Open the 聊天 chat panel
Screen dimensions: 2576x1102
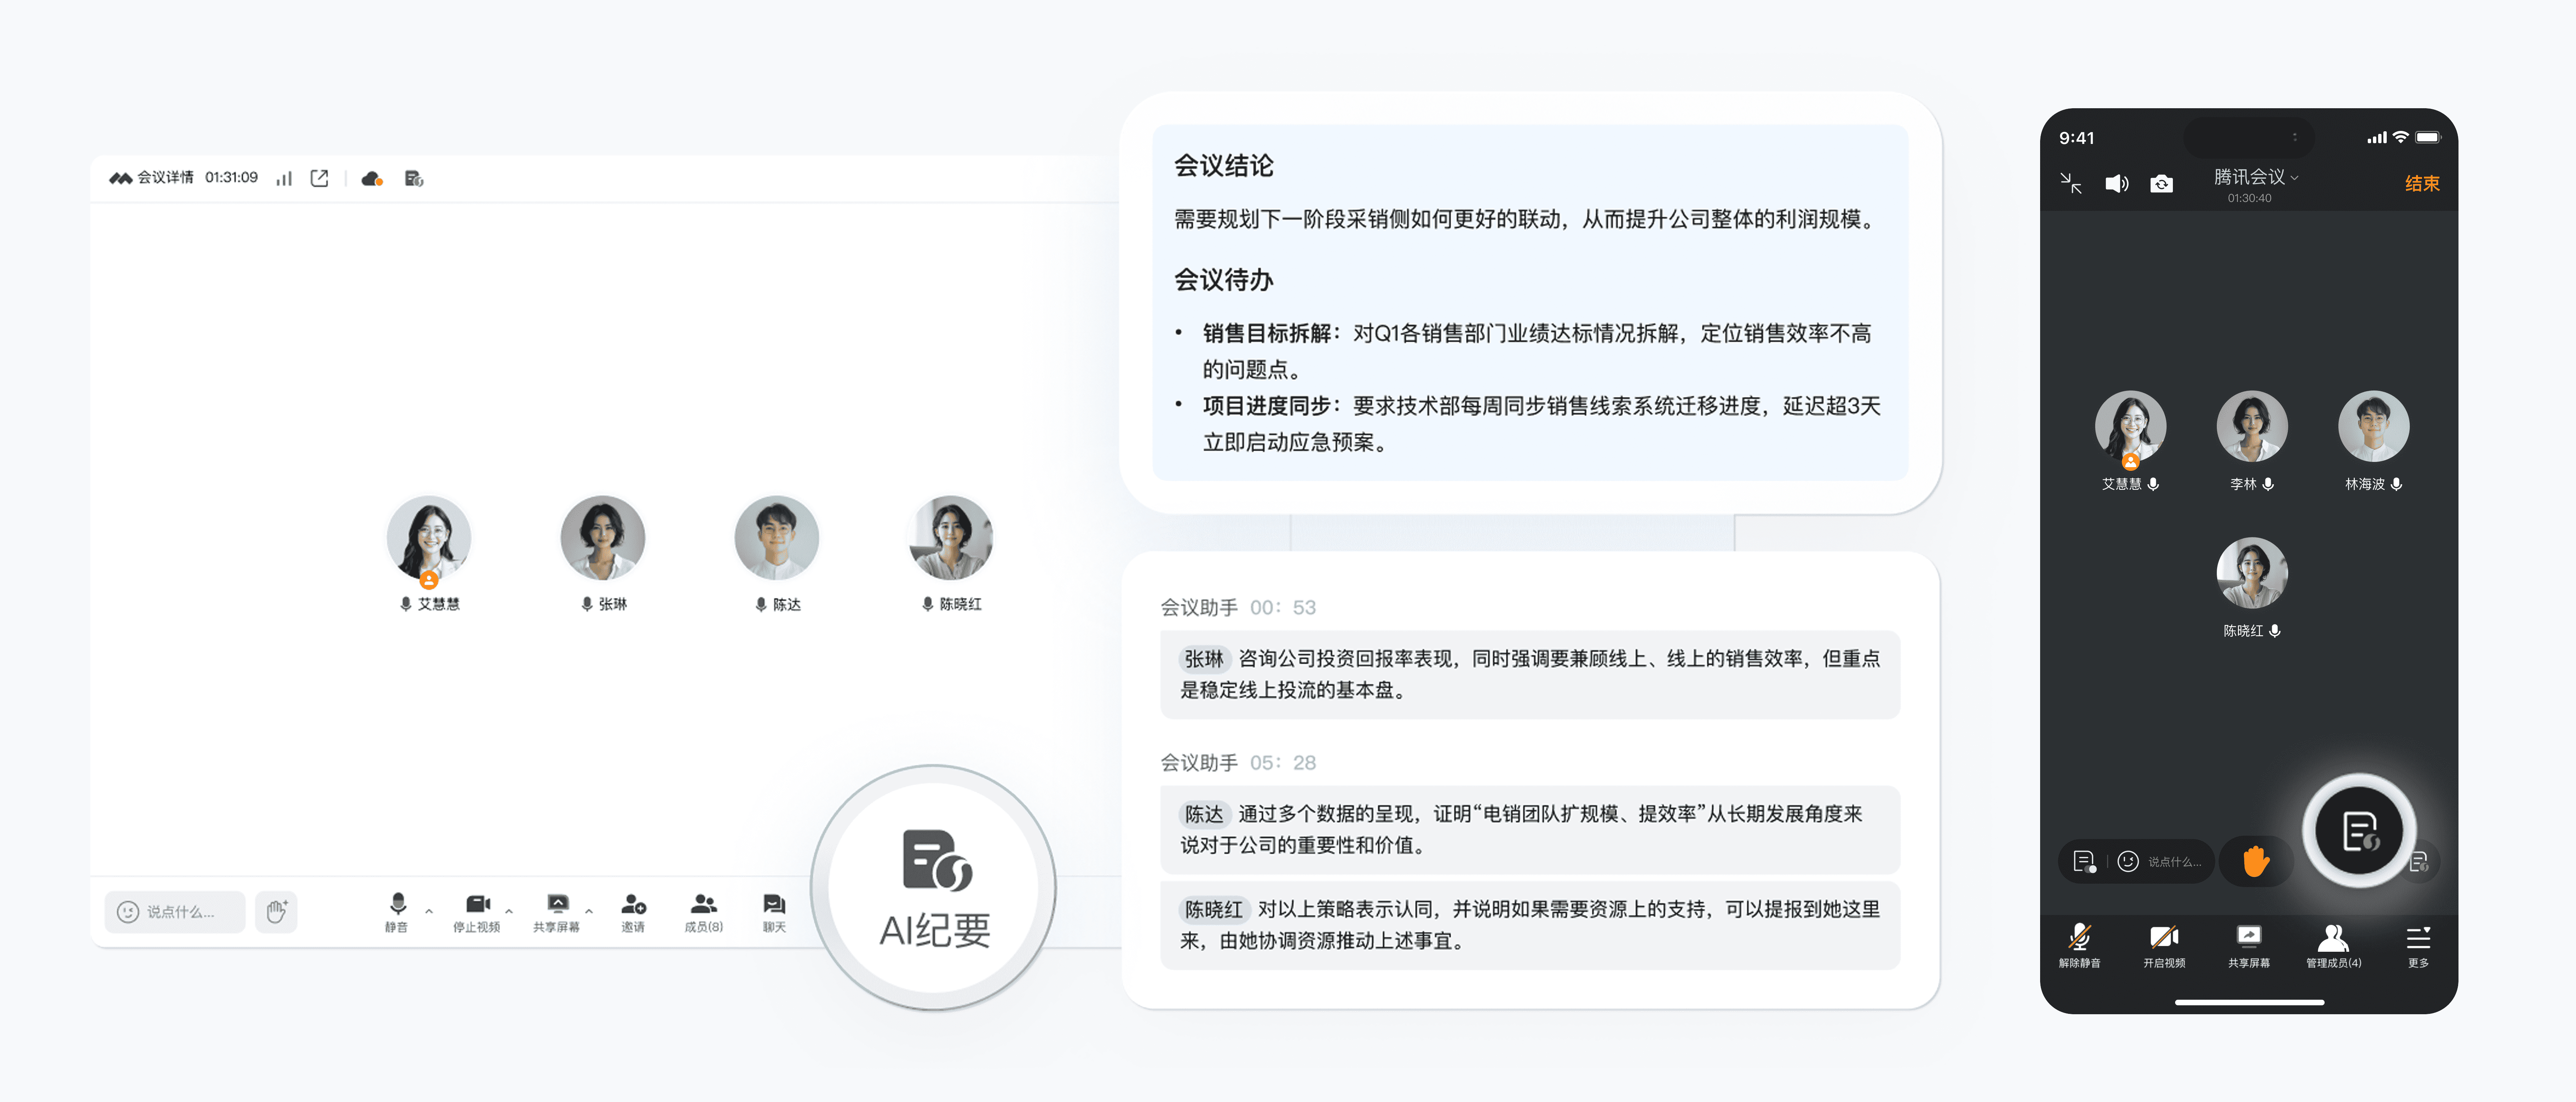774,912
